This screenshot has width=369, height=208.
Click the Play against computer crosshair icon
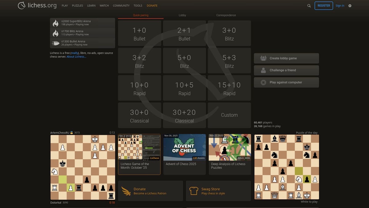tap(263, 82)
